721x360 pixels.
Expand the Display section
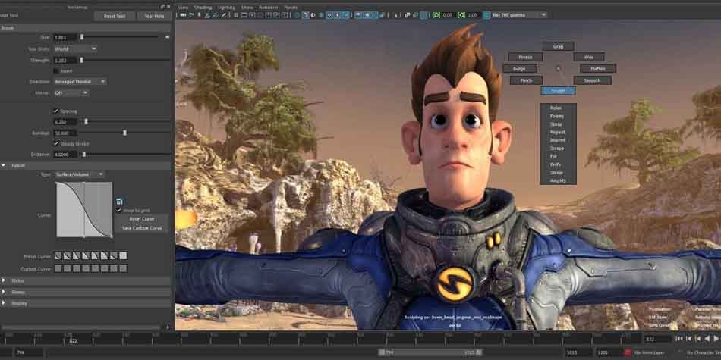point(4,303)
